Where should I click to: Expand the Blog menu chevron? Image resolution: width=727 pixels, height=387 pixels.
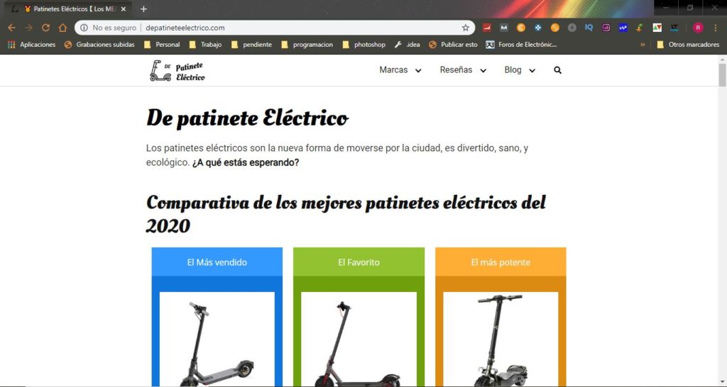click(x=532, y=71)
